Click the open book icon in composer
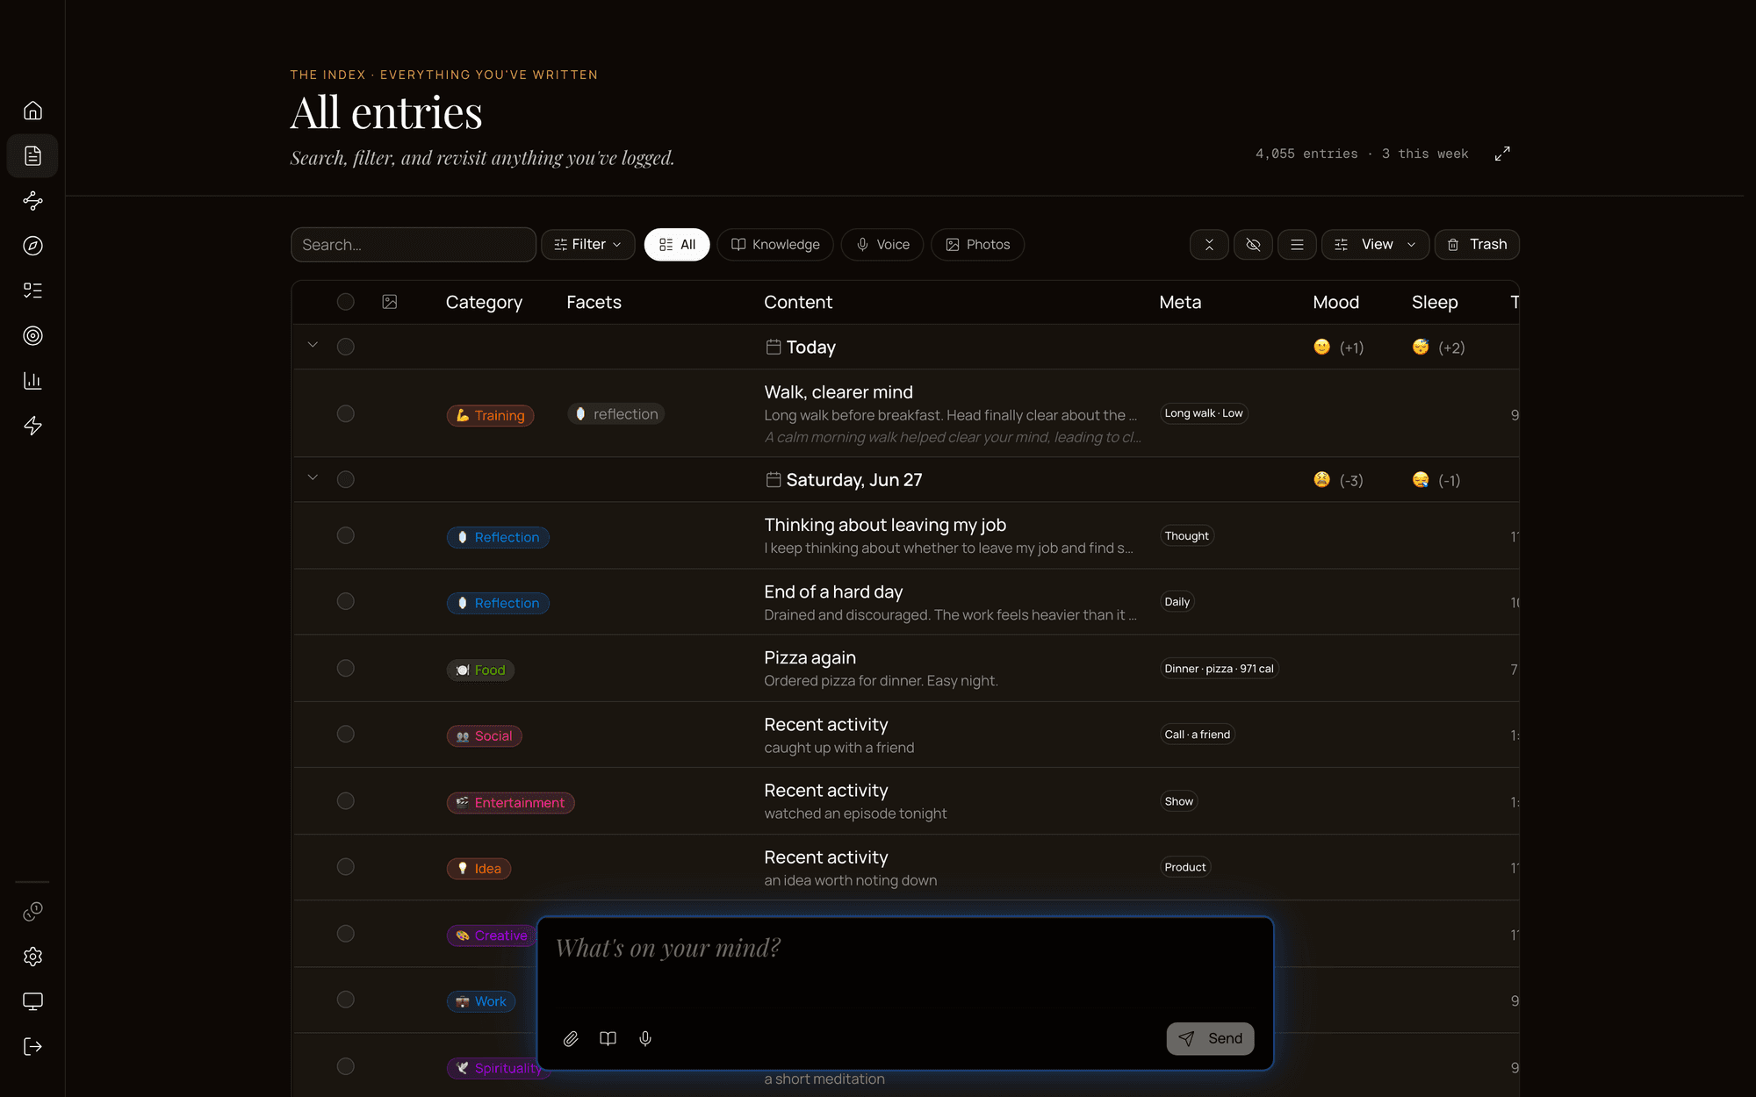1756x1097 pixels. pos(608,1039)
